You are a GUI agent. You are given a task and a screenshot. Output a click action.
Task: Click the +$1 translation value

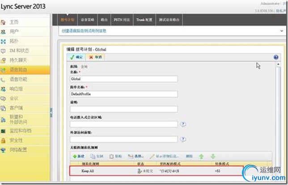(x=218, y=171)
